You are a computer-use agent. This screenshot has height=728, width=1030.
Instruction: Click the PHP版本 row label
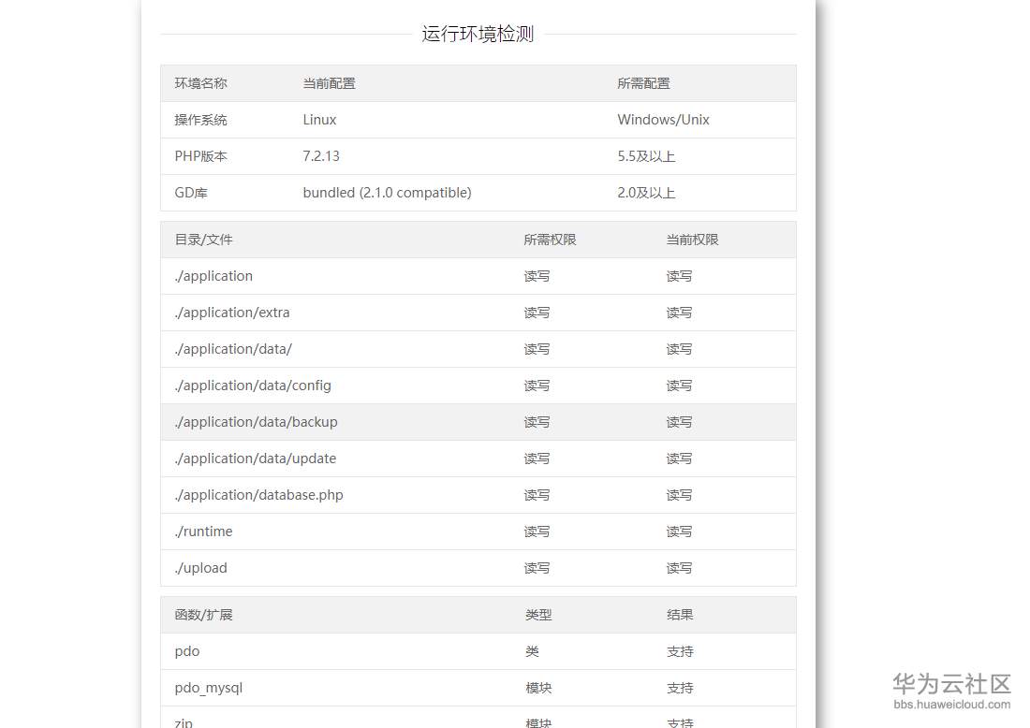click(x=201, y=156)
